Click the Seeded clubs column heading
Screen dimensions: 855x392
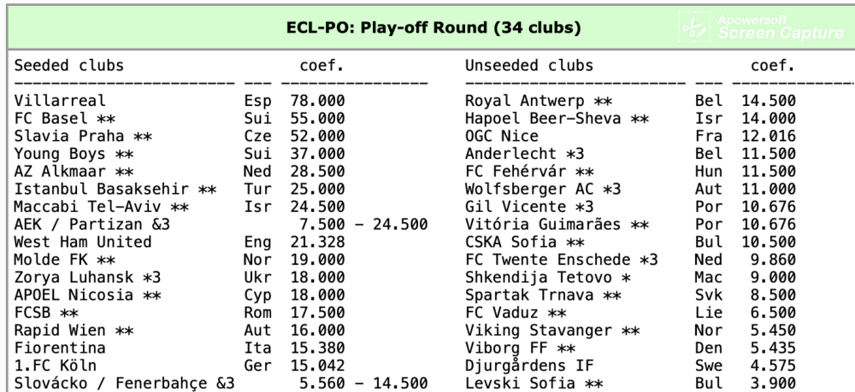click(x=69, y=65)
